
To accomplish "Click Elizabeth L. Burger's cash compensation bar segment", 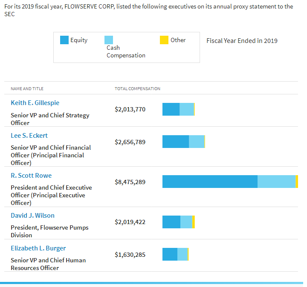I will pos(182,254).
